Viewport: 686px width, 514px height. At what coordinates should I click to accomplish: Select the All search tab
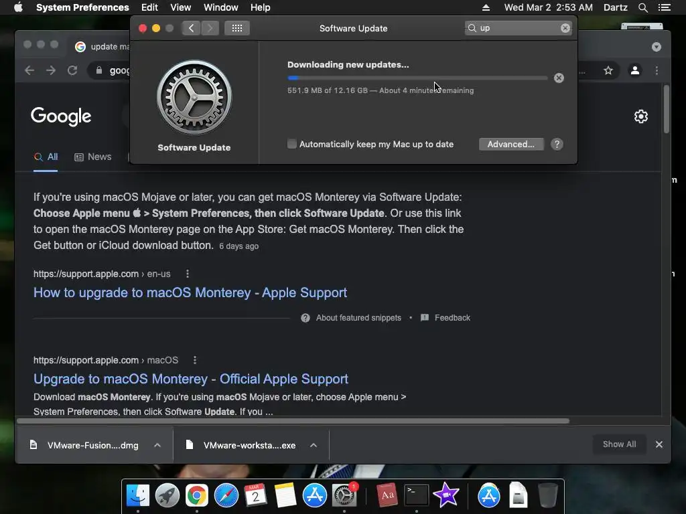pos(46,157)
